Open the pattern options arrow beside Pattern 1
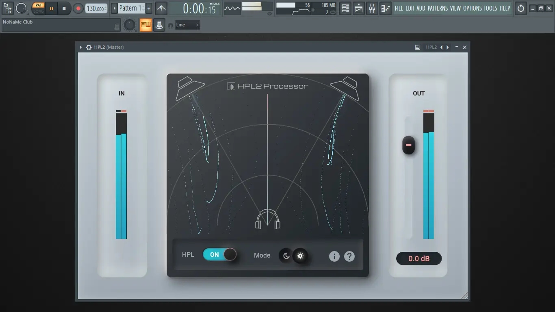 pos(114,8)
